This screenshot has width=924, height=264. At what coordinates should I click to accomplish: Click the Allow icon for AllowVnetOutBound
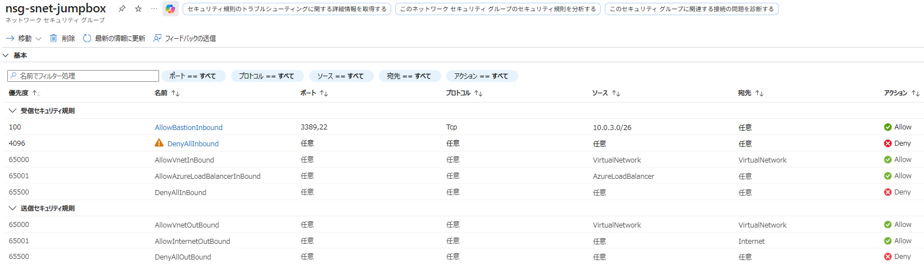pos(888,225)
